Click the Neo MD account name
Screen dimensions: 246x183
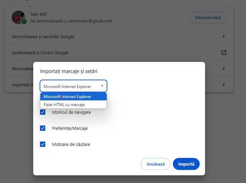39,14
